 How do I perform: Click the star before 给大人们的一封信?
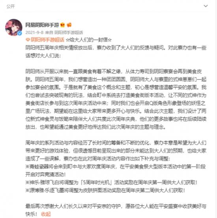click(67, 40)
